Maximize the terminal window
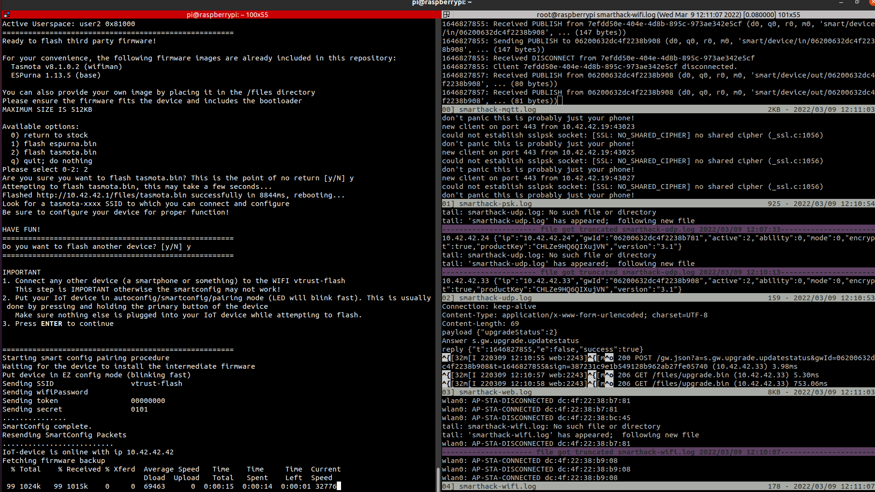 [x=857, y=3]
